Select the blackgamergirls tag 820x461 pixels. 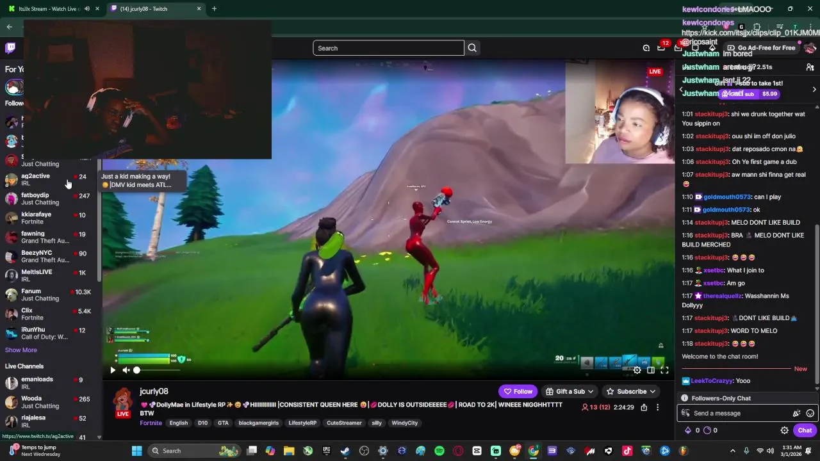(x=259, y=423)
